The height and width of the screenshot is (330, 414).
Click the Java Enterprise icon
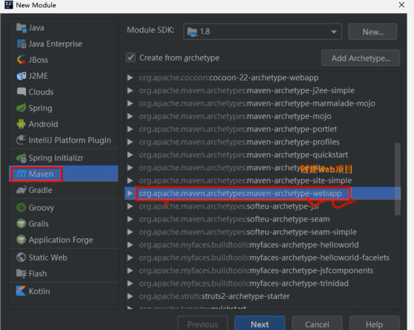(21, 44)
